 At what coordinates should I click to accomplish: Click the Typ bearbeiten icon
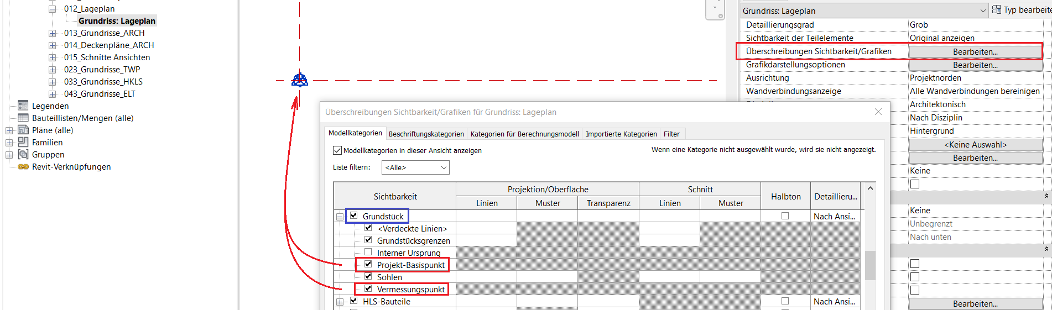996,10
